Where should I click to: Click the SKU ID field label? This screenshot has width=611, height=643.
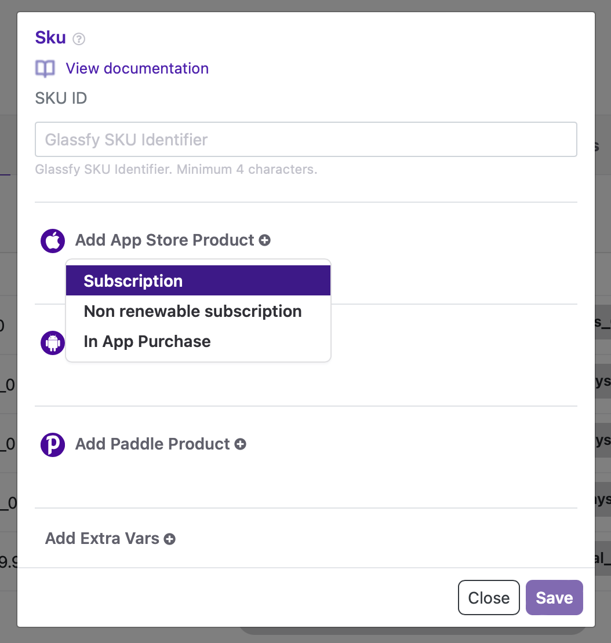click(x=61, y=98)
